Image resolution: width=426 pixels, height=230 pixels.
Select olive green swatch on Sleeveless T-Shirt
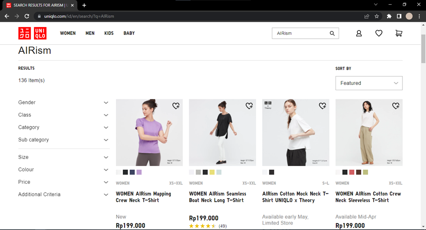tap(366, 172)
